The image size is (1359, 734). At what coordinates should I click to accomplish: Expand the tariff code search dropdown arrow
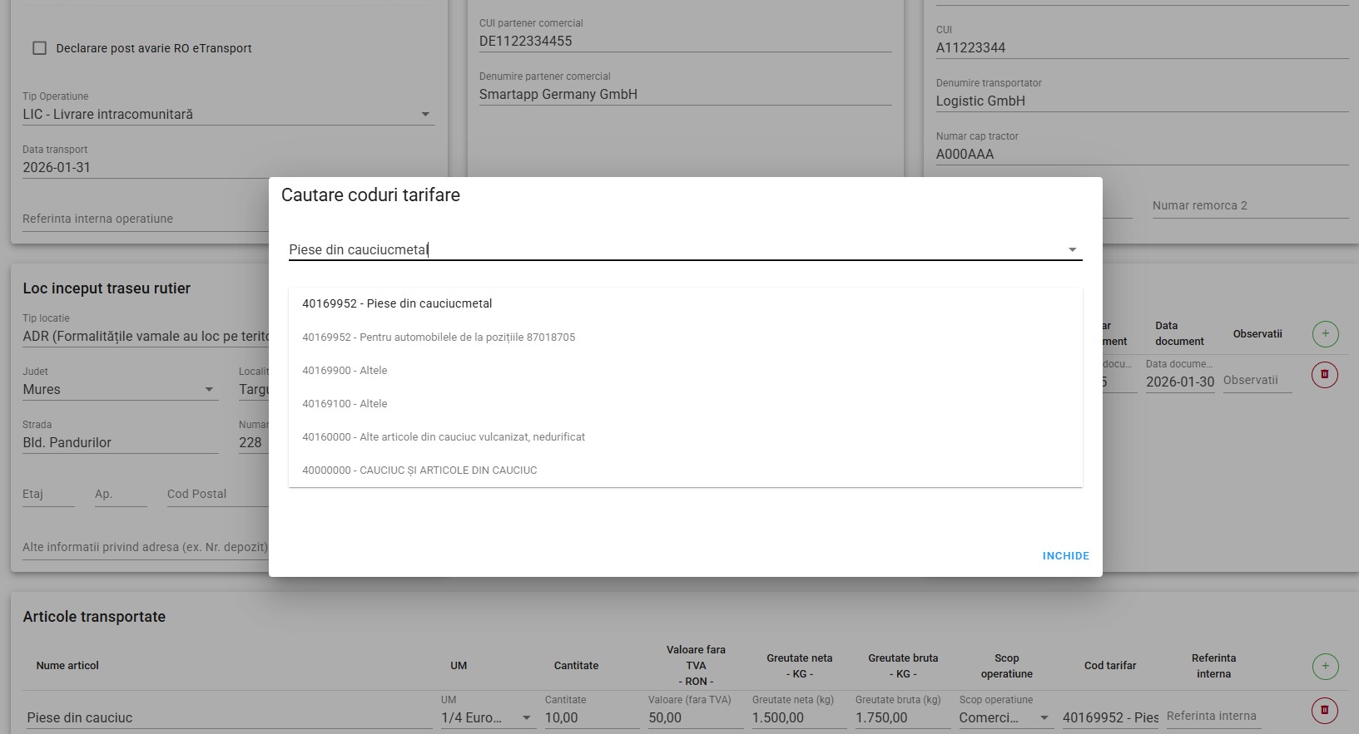pos(1072,249)
